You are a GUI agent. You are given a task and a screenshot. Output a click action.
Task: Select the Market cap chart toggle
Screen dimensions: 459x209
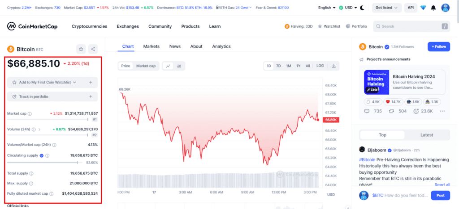click(x=146, y=66)
